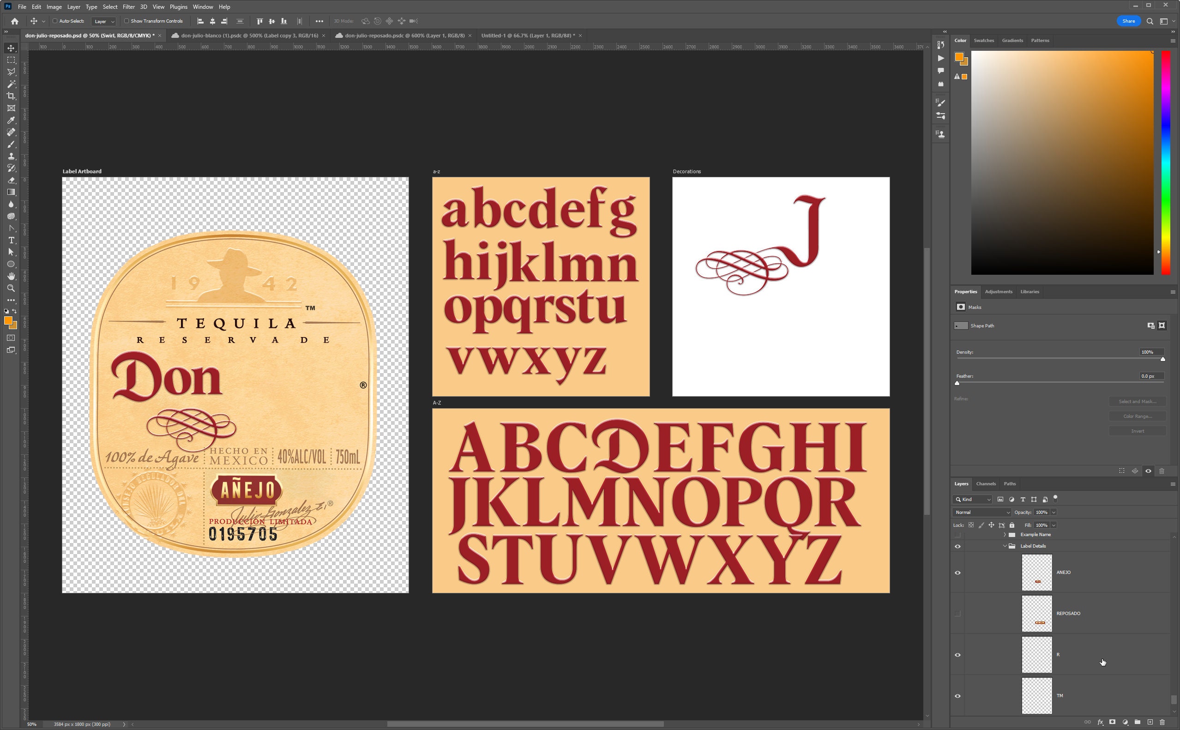Viewport: 1180px width, 730px height.
Task: Show the REPOSADO layer visibility
Action: click(x=958, y=613)
